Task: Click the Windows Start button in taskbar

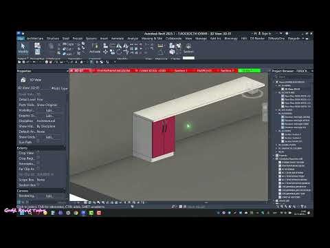Action: [x=22, y=213]
